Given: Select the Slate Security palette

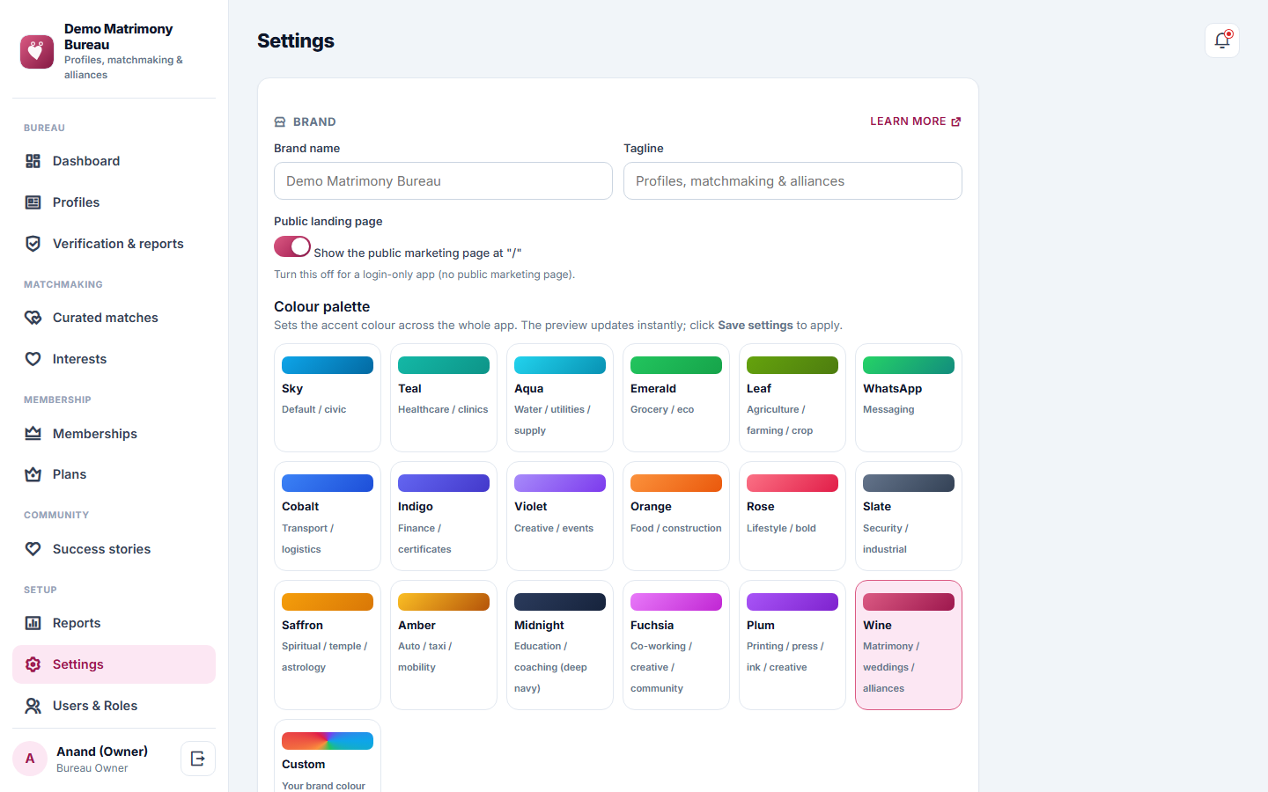Looking at the screenshot, I should pos(909,517).
